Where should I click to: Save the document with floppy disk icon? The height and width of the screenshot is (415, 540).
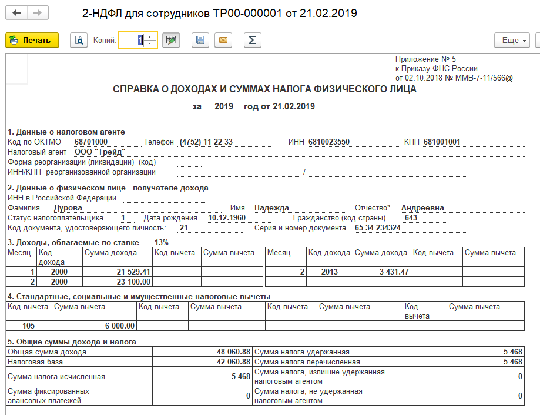click(x=200, y=41)
